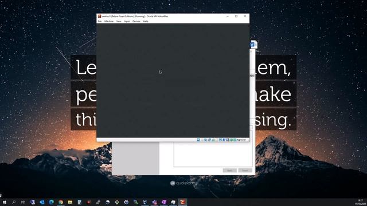The height and width of the screenshot is (206, 367).
Task: Open the View menu in VirtualBox
Action: click(x=119, y=21)
